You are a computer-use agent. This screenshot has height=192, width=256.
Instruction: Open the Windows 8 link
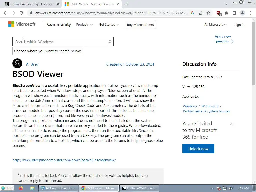click(210, 106)
